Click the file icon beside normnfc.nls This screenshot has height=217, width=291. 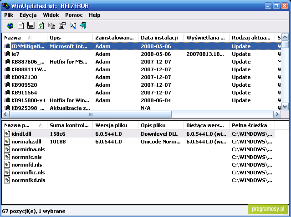(x=7, y=157)
